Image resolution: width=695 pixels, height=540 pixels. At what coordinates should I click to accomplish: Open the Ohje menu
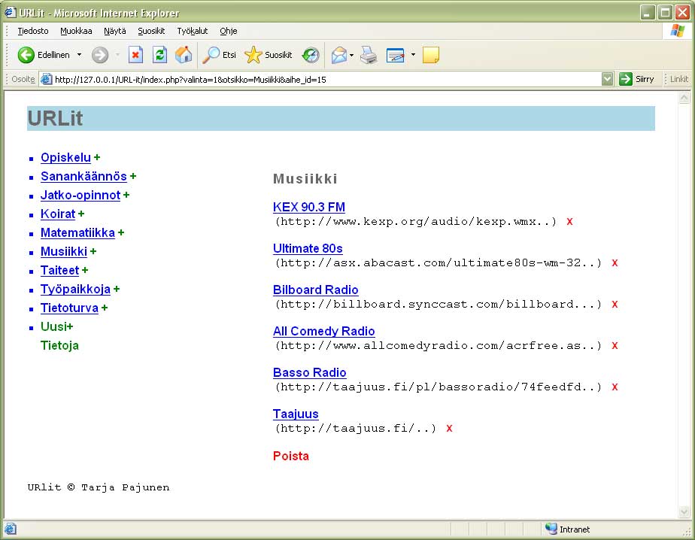tap(228, 31)
